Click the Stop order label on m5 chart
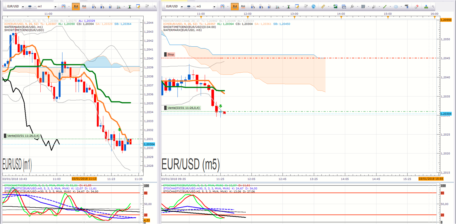This screenshot has width=456, height=224. tap(169, 54)
